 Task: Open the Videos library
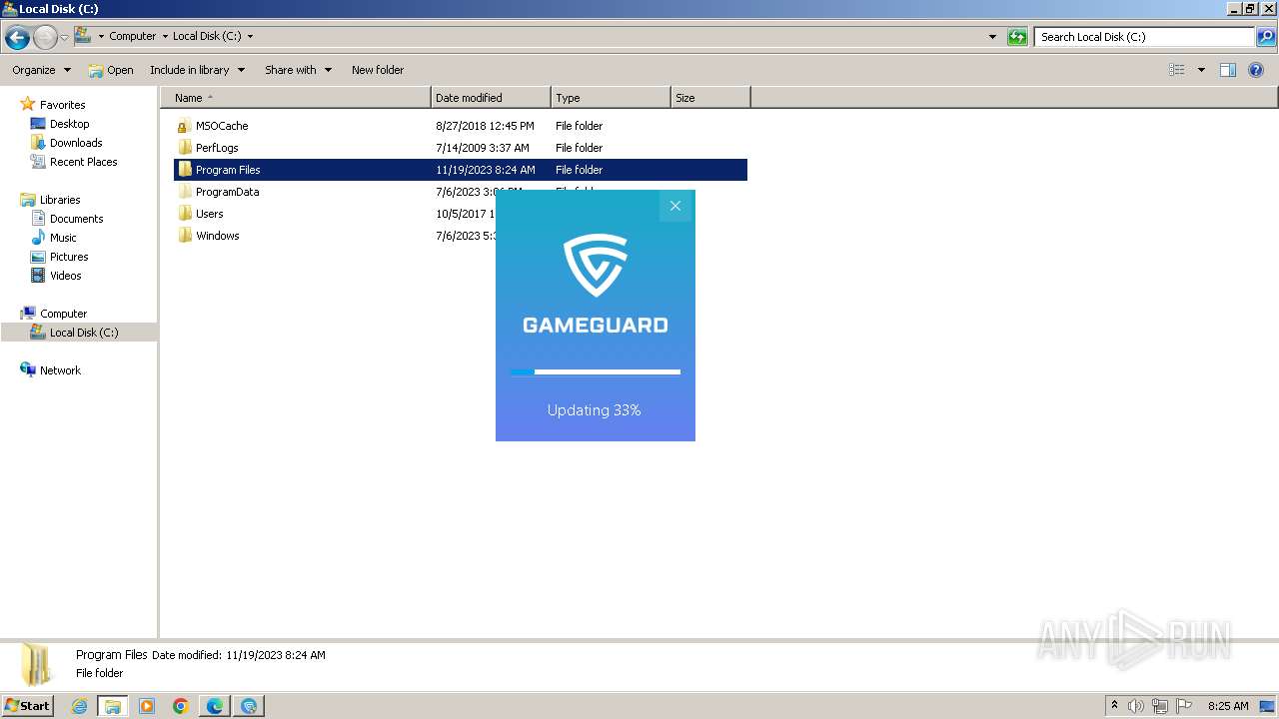point(65,276)
